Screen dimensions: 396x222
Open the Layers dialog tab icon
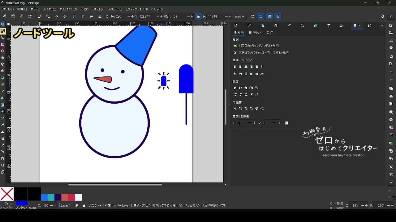coord(263,26)
